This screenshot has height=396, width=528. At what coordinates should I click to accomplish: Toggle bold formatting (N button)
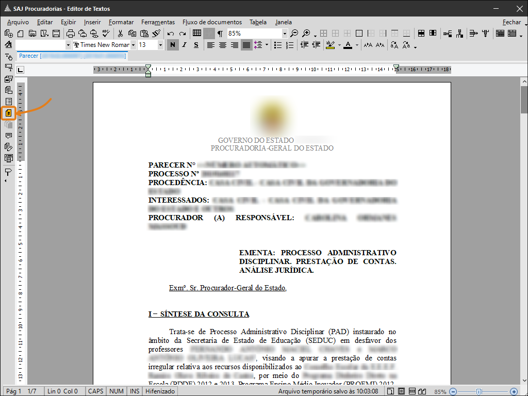pyautogui.click(x=173, y=45)
